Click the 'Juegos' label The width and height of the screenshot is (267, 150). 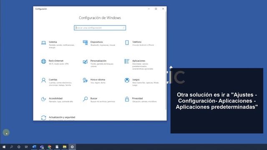click(x=136, y=80)
